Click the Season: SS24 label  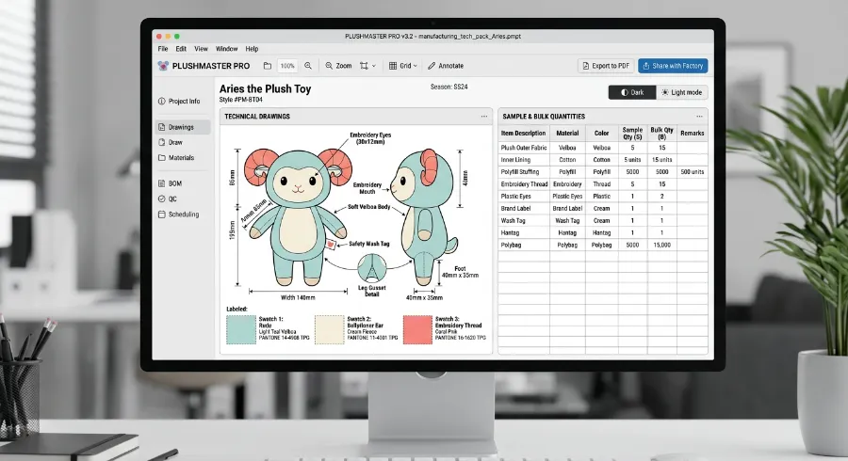(x=448, y=87)
